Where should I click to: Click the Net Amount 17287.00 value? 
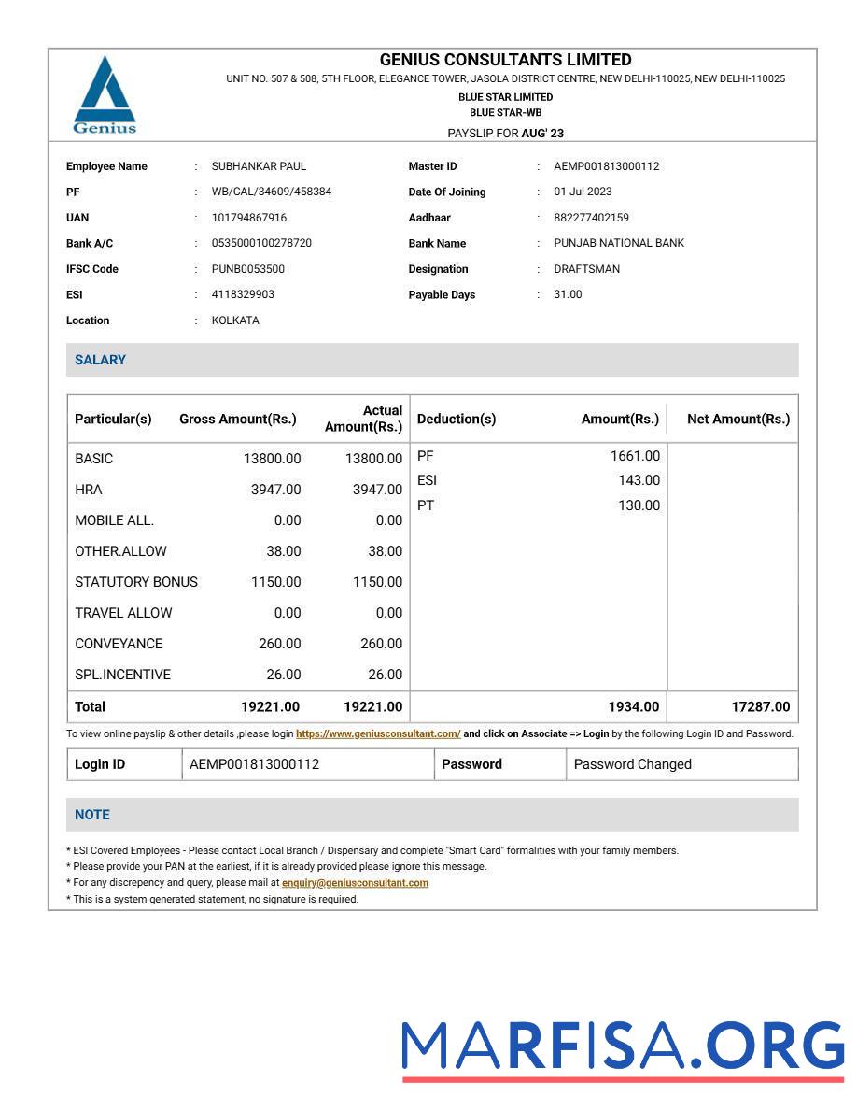tap(763, 706)
